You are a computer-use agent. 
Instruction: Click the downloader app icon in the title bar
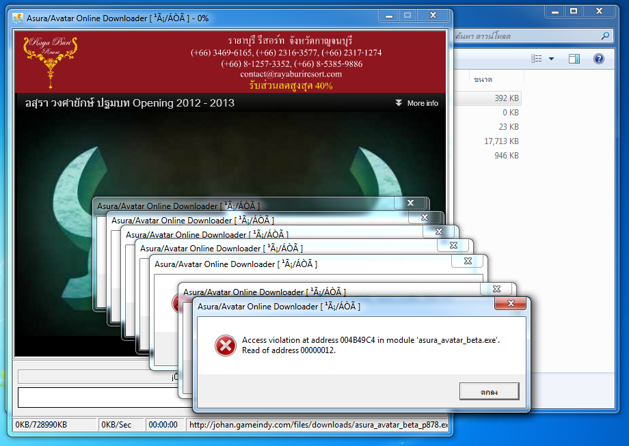18,18
